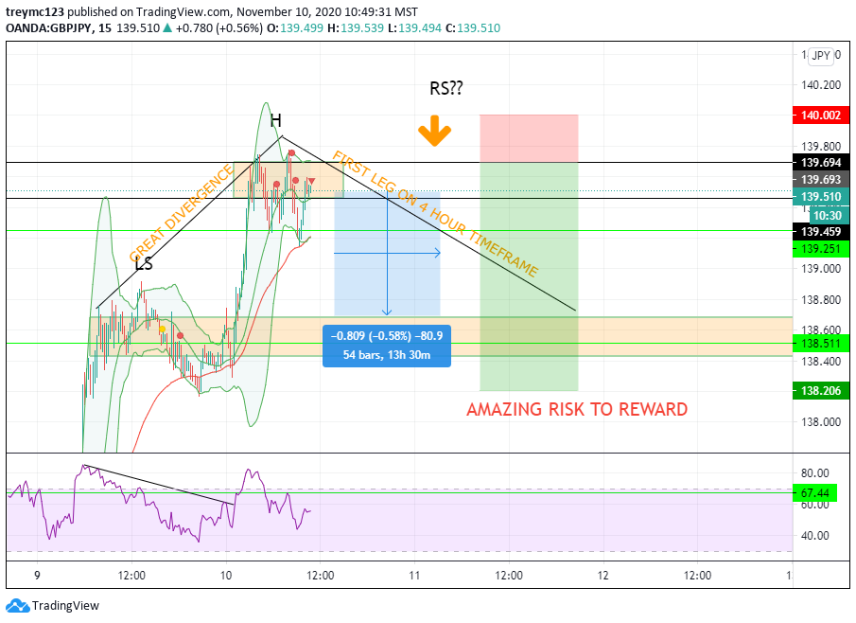The width and height of the screenshot is (856, 623).
Task: Select the 'GREAT DIVERGENCE' orange text
Action: [182, 214]
